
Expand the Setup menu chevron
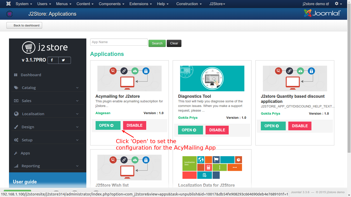[x=77, y=140]
